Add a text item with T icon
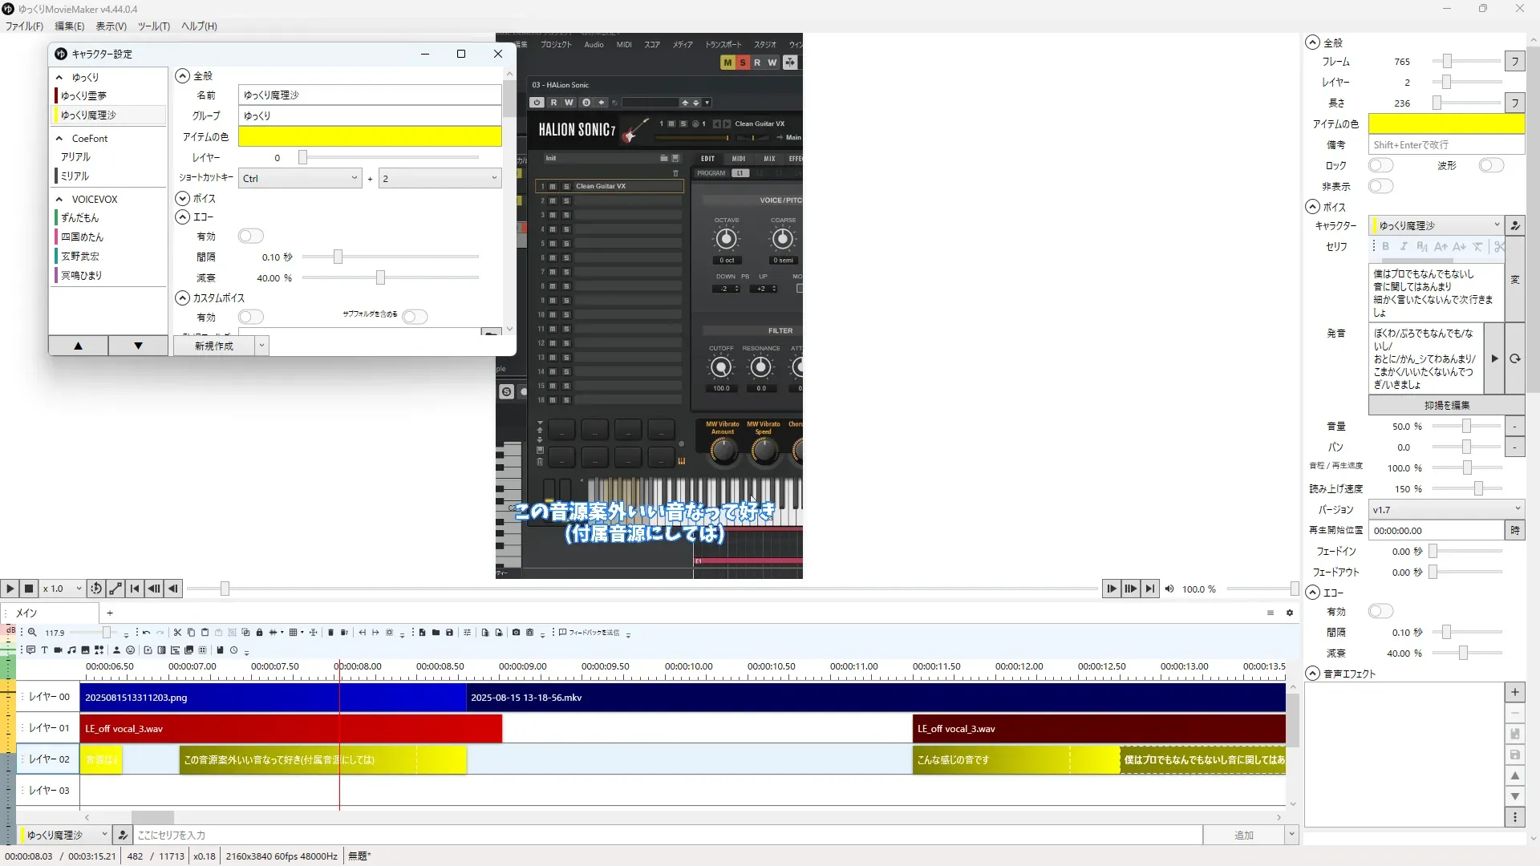 (44, 650)
